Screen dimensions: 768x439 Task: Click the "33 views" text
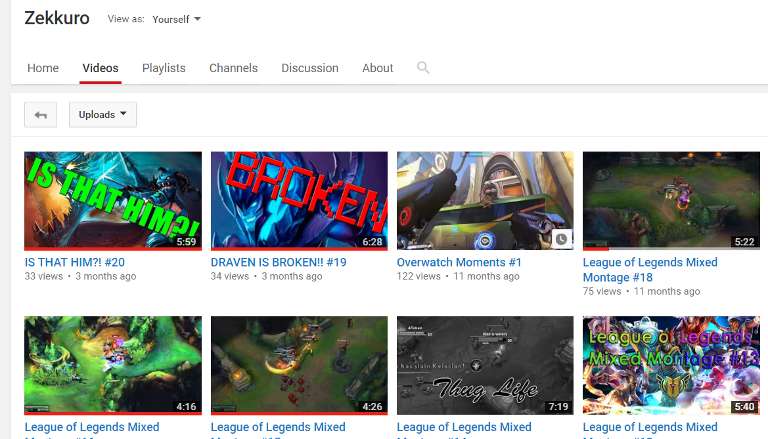tap(43, 276)
